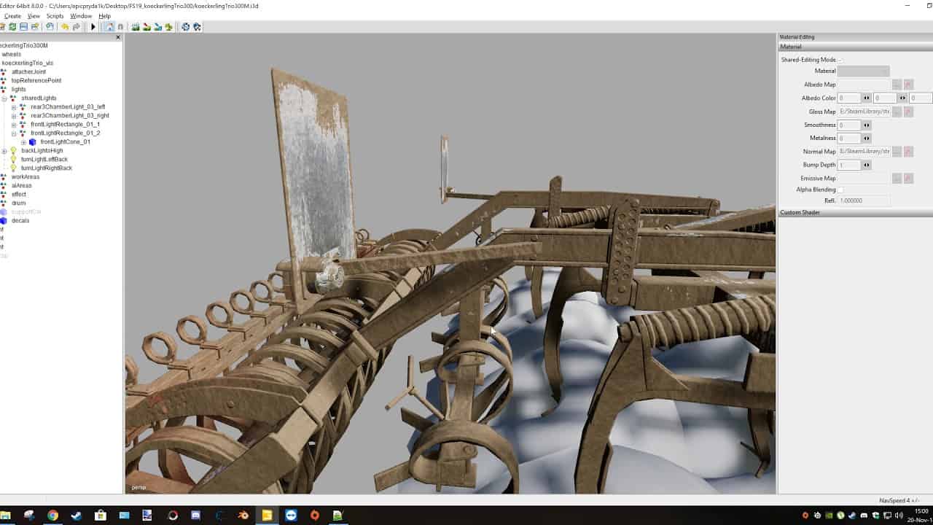Click the reload file icon with green arrows
The height and width of the screenshot is (525, 933).
coord(12,27)
